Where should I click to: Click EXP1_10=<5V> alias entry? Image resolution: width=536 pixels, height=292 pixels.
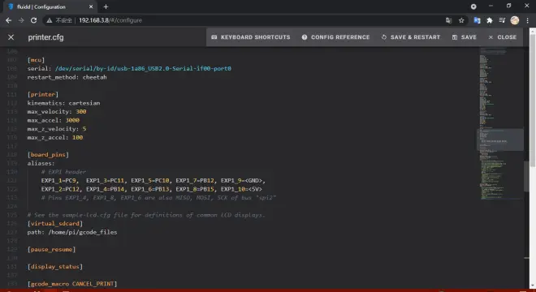[241, 189]
